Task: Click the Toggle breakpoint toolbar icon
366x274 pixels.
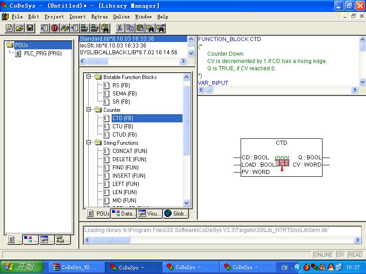Action: point(75,28)
